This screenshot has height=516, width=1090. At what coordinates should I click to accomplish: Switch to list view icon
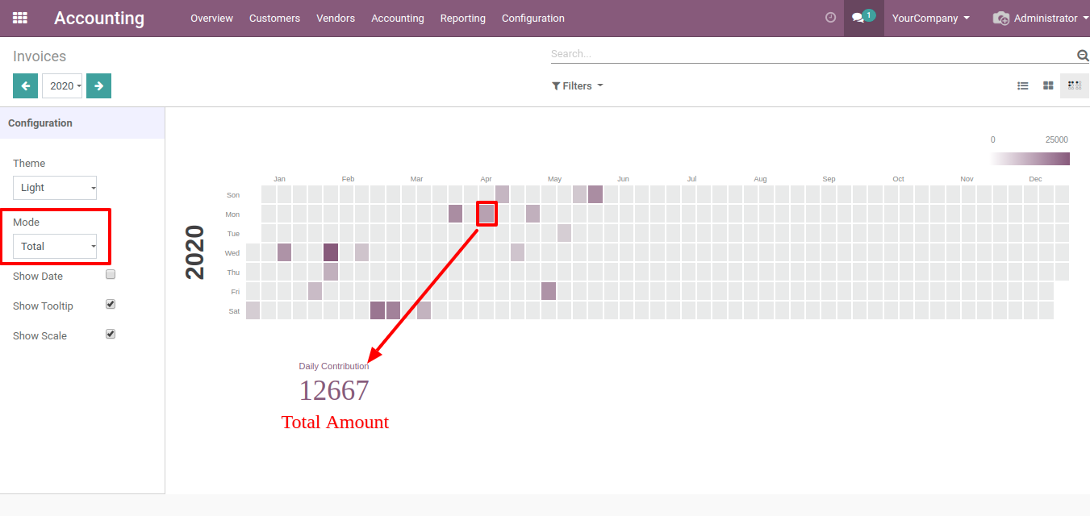1022,85
